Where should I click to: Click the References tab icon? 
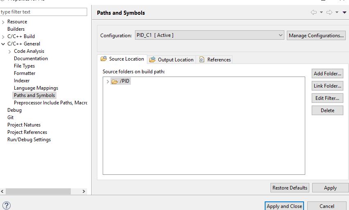(202, 59)
